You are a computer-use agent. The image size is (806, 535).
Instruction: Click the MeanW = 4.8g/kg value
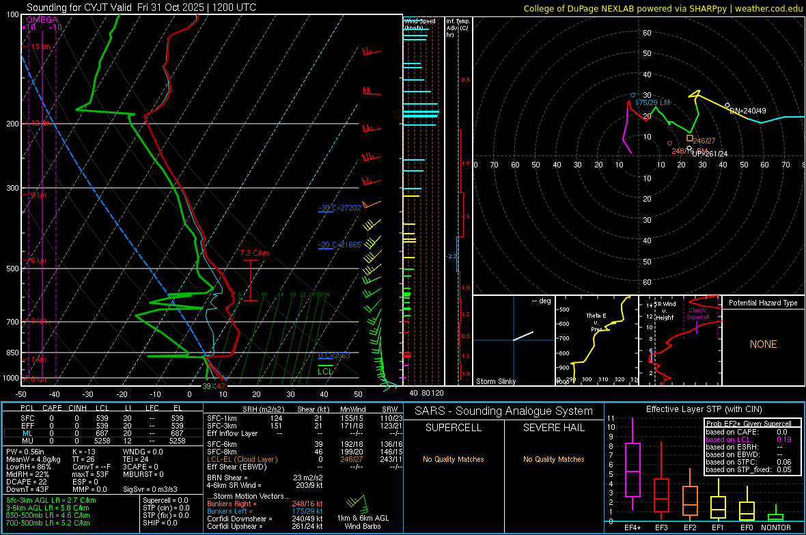point(33,459)
